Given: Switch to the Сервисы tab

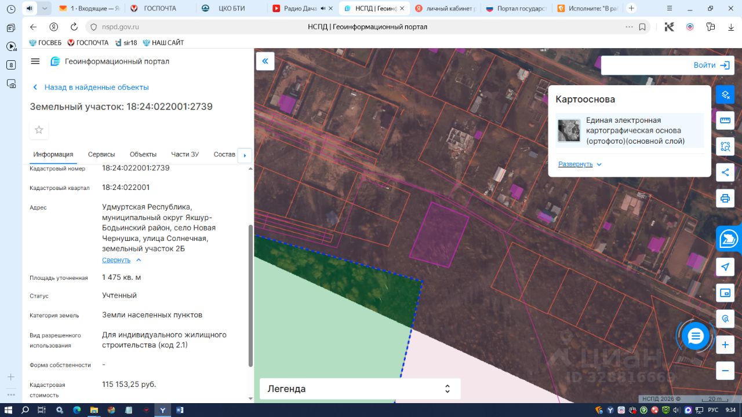Looking at the screenshot, I should click(x=101, y=155).
